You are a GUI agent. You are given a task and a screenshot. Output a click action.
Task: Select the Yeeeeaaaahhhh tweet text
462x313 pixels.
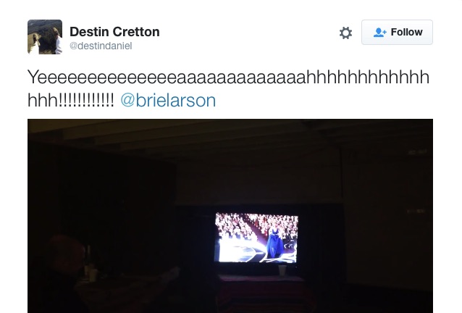coord(228,88)
